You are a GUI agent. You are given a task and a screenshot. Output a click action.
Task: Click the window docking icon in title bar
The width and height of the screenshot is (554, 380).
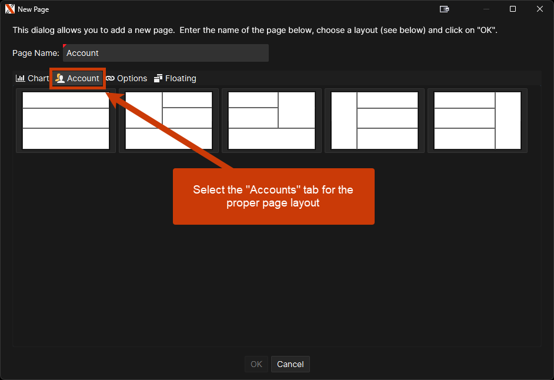pyautogui.click(x=445, y=9)
